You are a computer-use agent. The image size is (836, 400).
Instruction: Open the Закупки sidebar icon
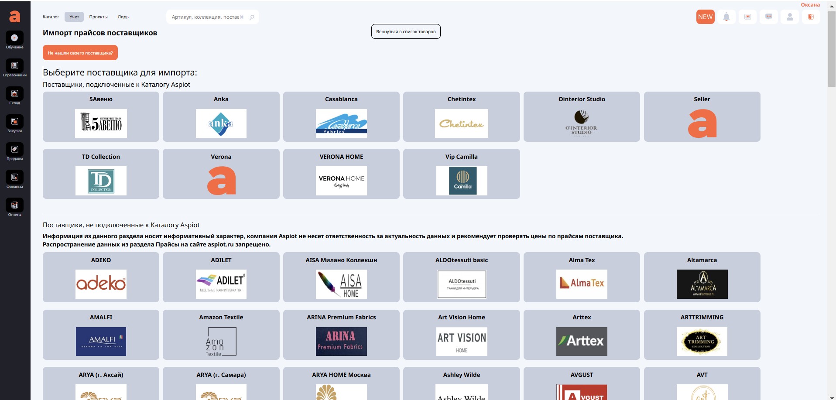pyautogui.click(x=14, y=123)
